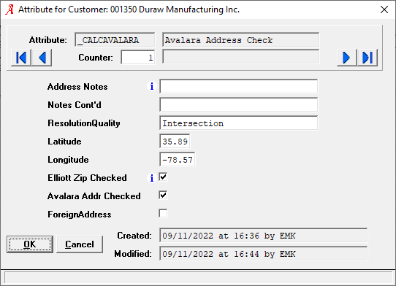Viewport: 396px width, 286px height.
Task: Click the Notes Cont'd label
Action: click(x=75, y=105)
